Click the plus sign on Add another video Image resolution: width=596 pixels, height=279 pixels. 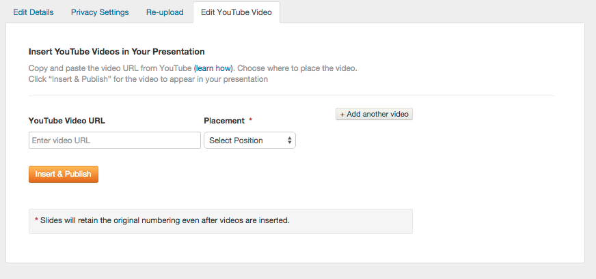[342, 114]
